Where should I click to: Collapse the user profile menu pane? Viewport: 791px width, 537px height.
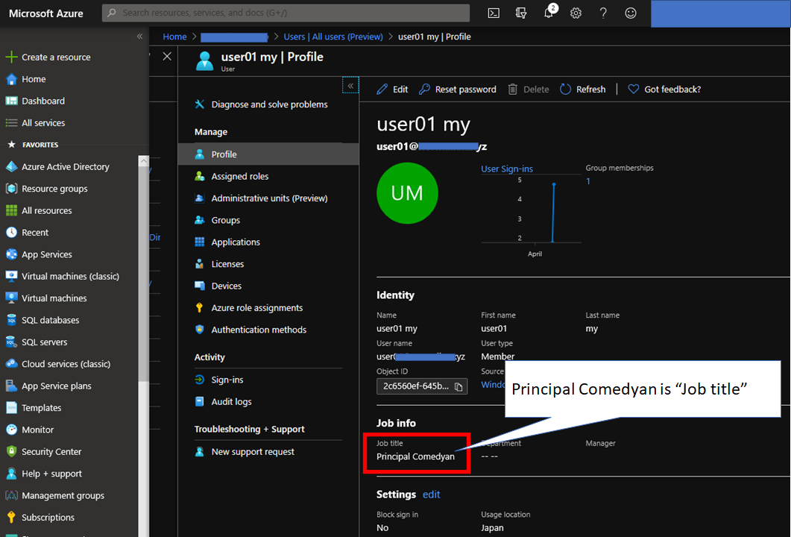[x=350, y=86]
